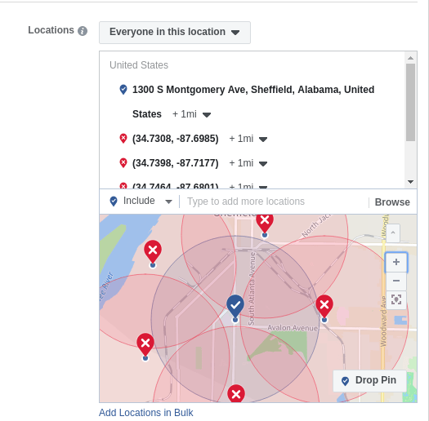The height and width of the screenshot is (421, 429).
Task: Open the 'Everyone in this location' dropdown
Action: coord(175,33)
